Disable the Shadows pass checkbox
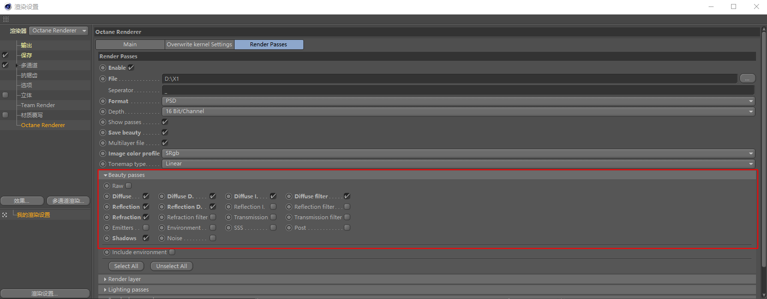Viewport: 767px width, 299px height. 146,238
